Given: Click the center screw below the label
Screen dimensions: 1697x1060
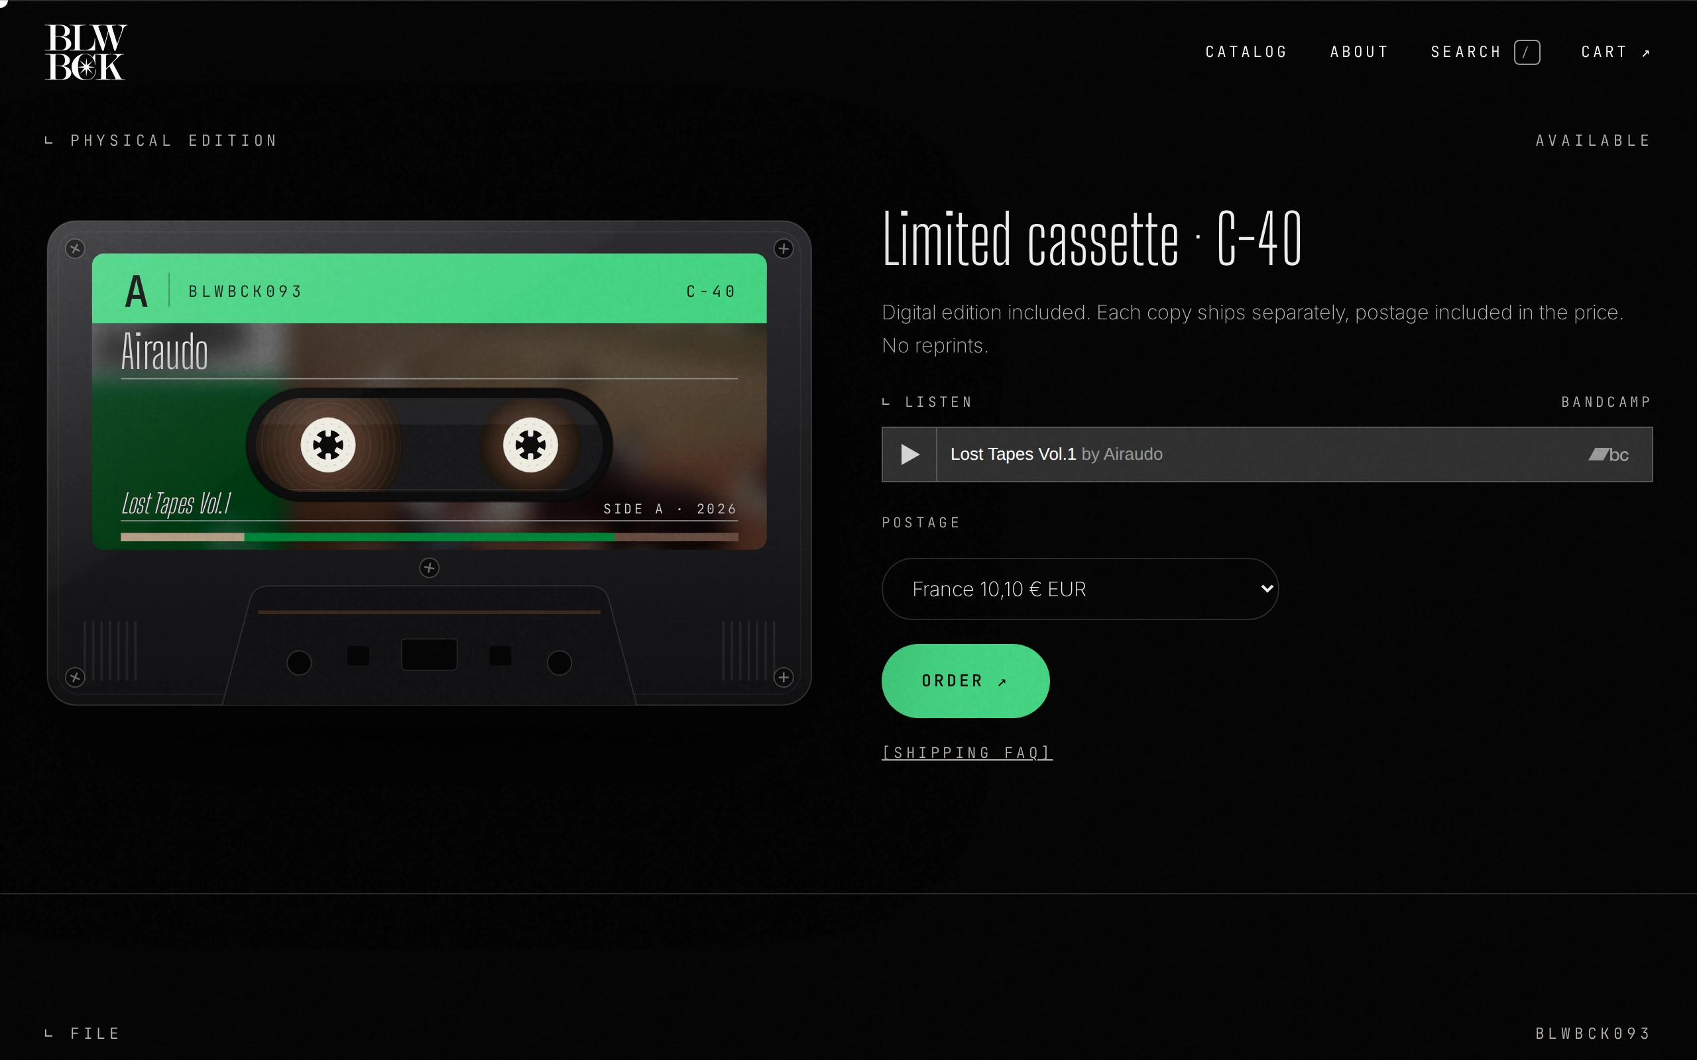Looking at the screenshot, I should coord(429,568).
